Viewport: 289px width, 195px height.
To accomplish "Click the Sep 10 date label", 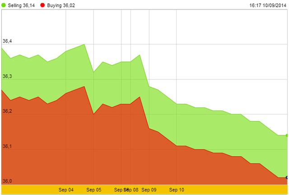I will click(176, 190).
